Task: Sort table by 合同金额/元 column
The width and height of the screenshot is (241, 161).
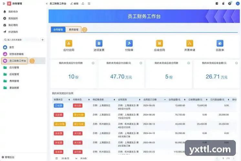Action: [184, 99]
